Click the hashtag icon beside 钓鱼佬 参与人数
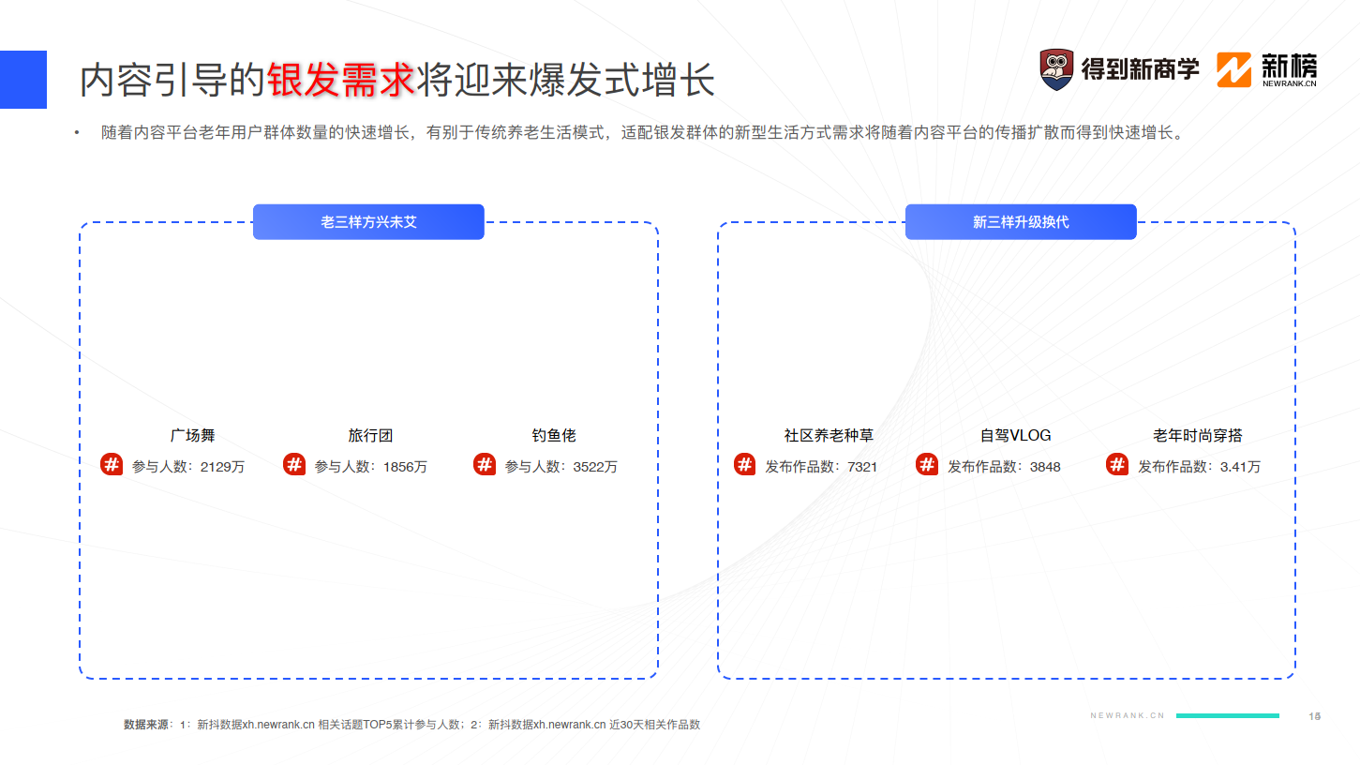 coord(485,464)
